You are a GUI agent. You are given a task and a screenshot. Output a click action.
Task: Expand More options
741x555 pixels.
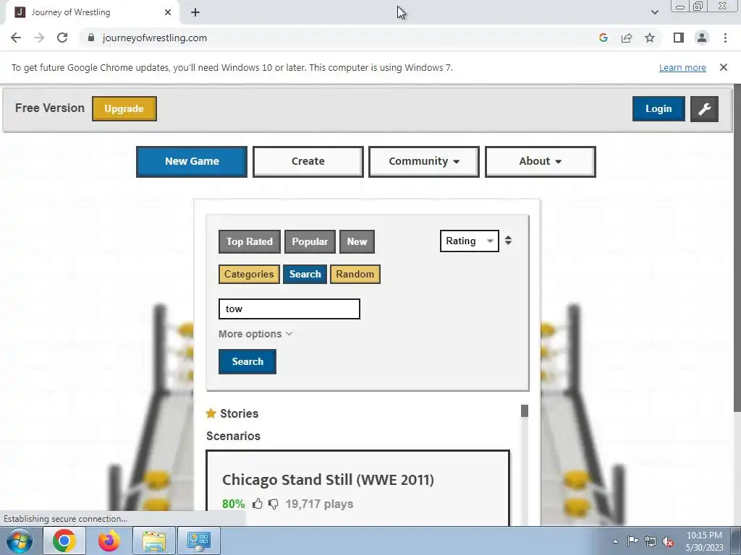pos(255,334)
